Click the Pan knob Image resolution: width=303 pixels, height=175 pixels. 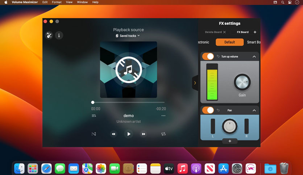229,126
